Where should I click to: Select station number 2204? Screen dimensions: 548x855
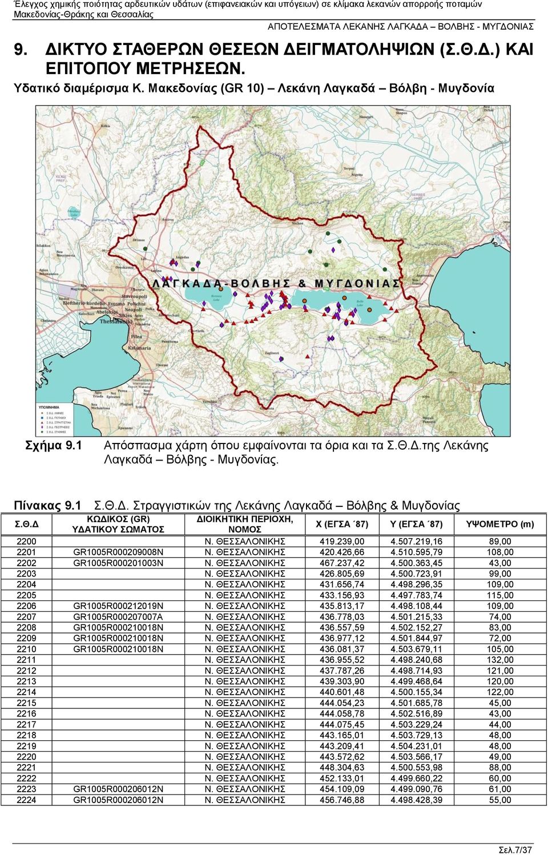click(26, 584)
